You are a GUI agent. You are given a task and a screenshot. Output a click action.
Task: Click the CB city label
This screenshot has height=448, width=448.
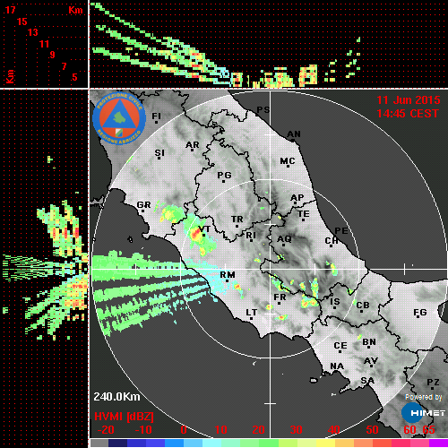click(x=363, y=306)
